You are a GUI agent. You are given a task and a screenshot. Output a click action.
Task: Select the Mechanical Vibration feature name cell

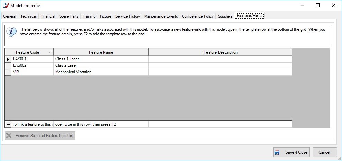pyautogui.click(x=101, y=72)
